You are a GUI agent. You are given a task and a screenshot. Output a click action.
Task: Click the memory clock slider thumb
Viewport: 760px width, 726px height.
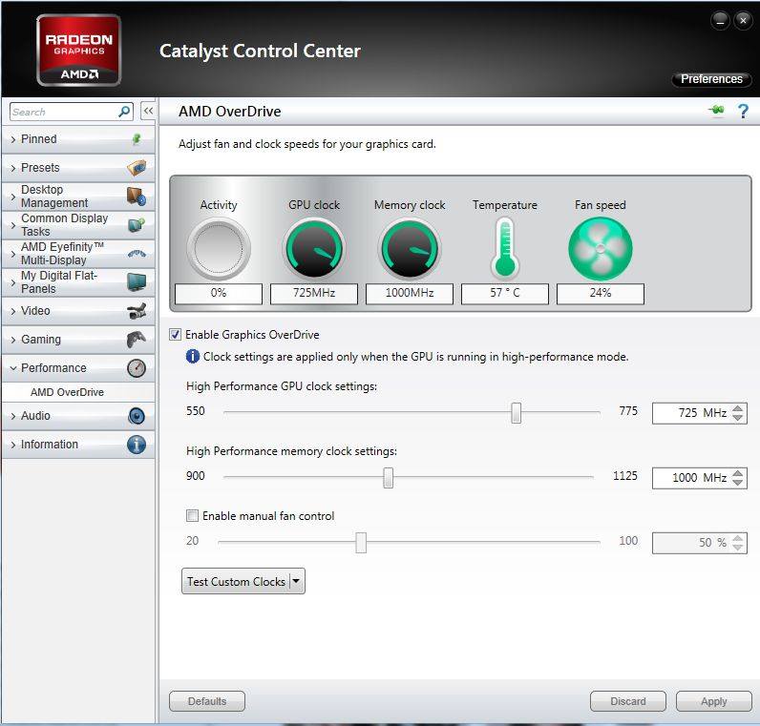[x=389, y=478]
